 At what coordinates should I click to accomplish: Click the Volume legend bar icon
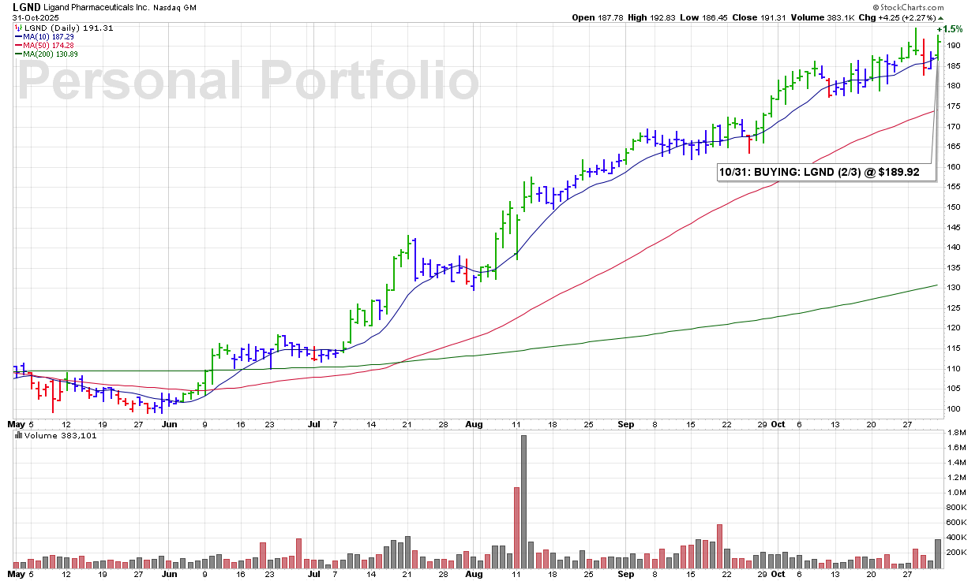coord(17,436)
